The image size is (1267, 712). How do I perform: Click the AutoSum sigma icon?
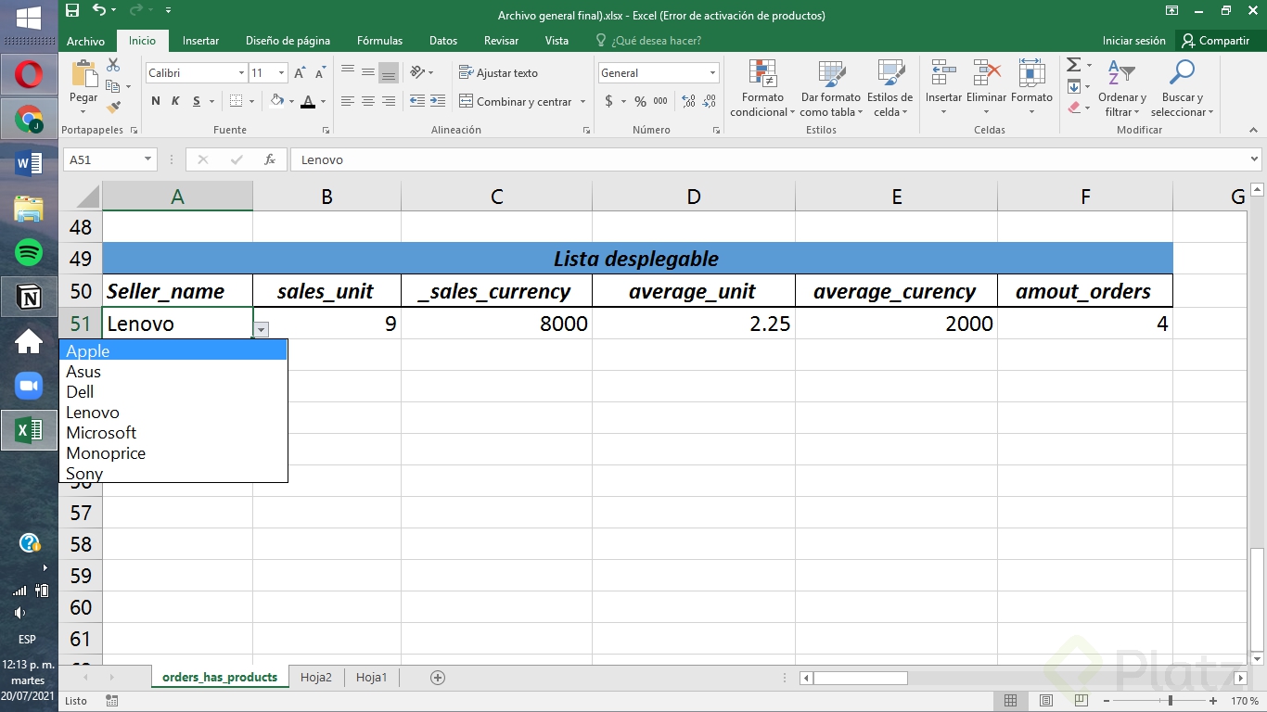1074,65
